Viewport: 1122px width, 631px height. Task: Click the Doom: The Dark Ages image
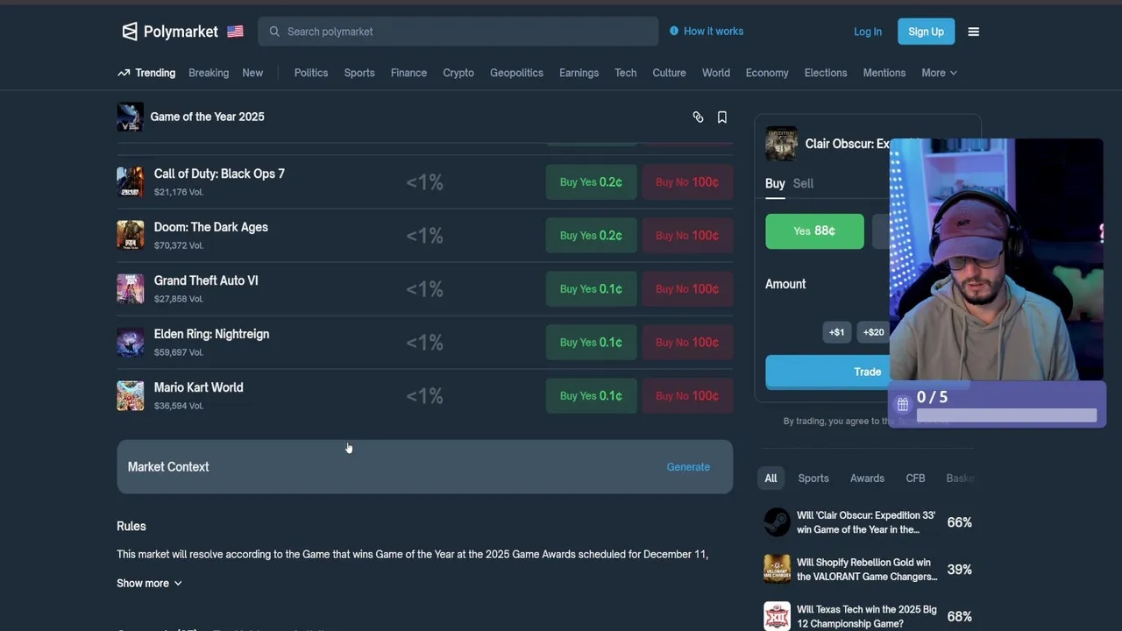tap(130, 235)
